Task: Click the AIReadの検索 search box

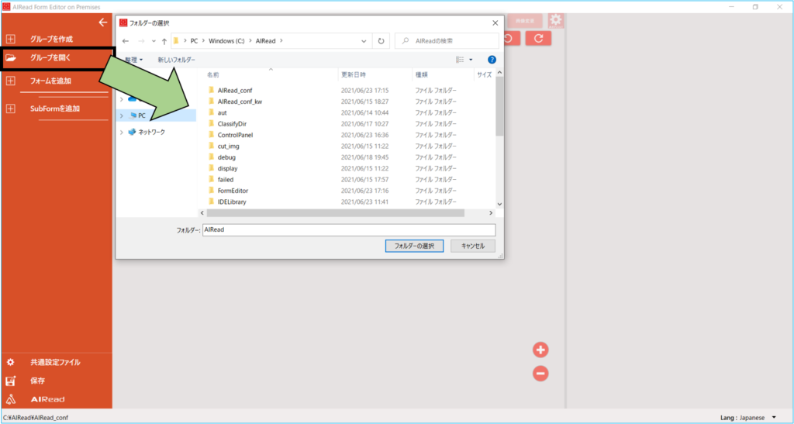Action: click(x=447, y=41)
